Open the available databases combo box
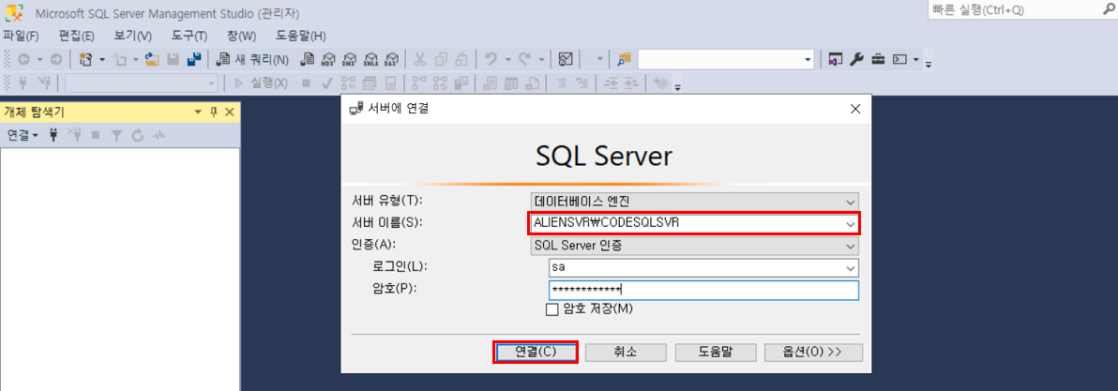 [x=143, y=83]
